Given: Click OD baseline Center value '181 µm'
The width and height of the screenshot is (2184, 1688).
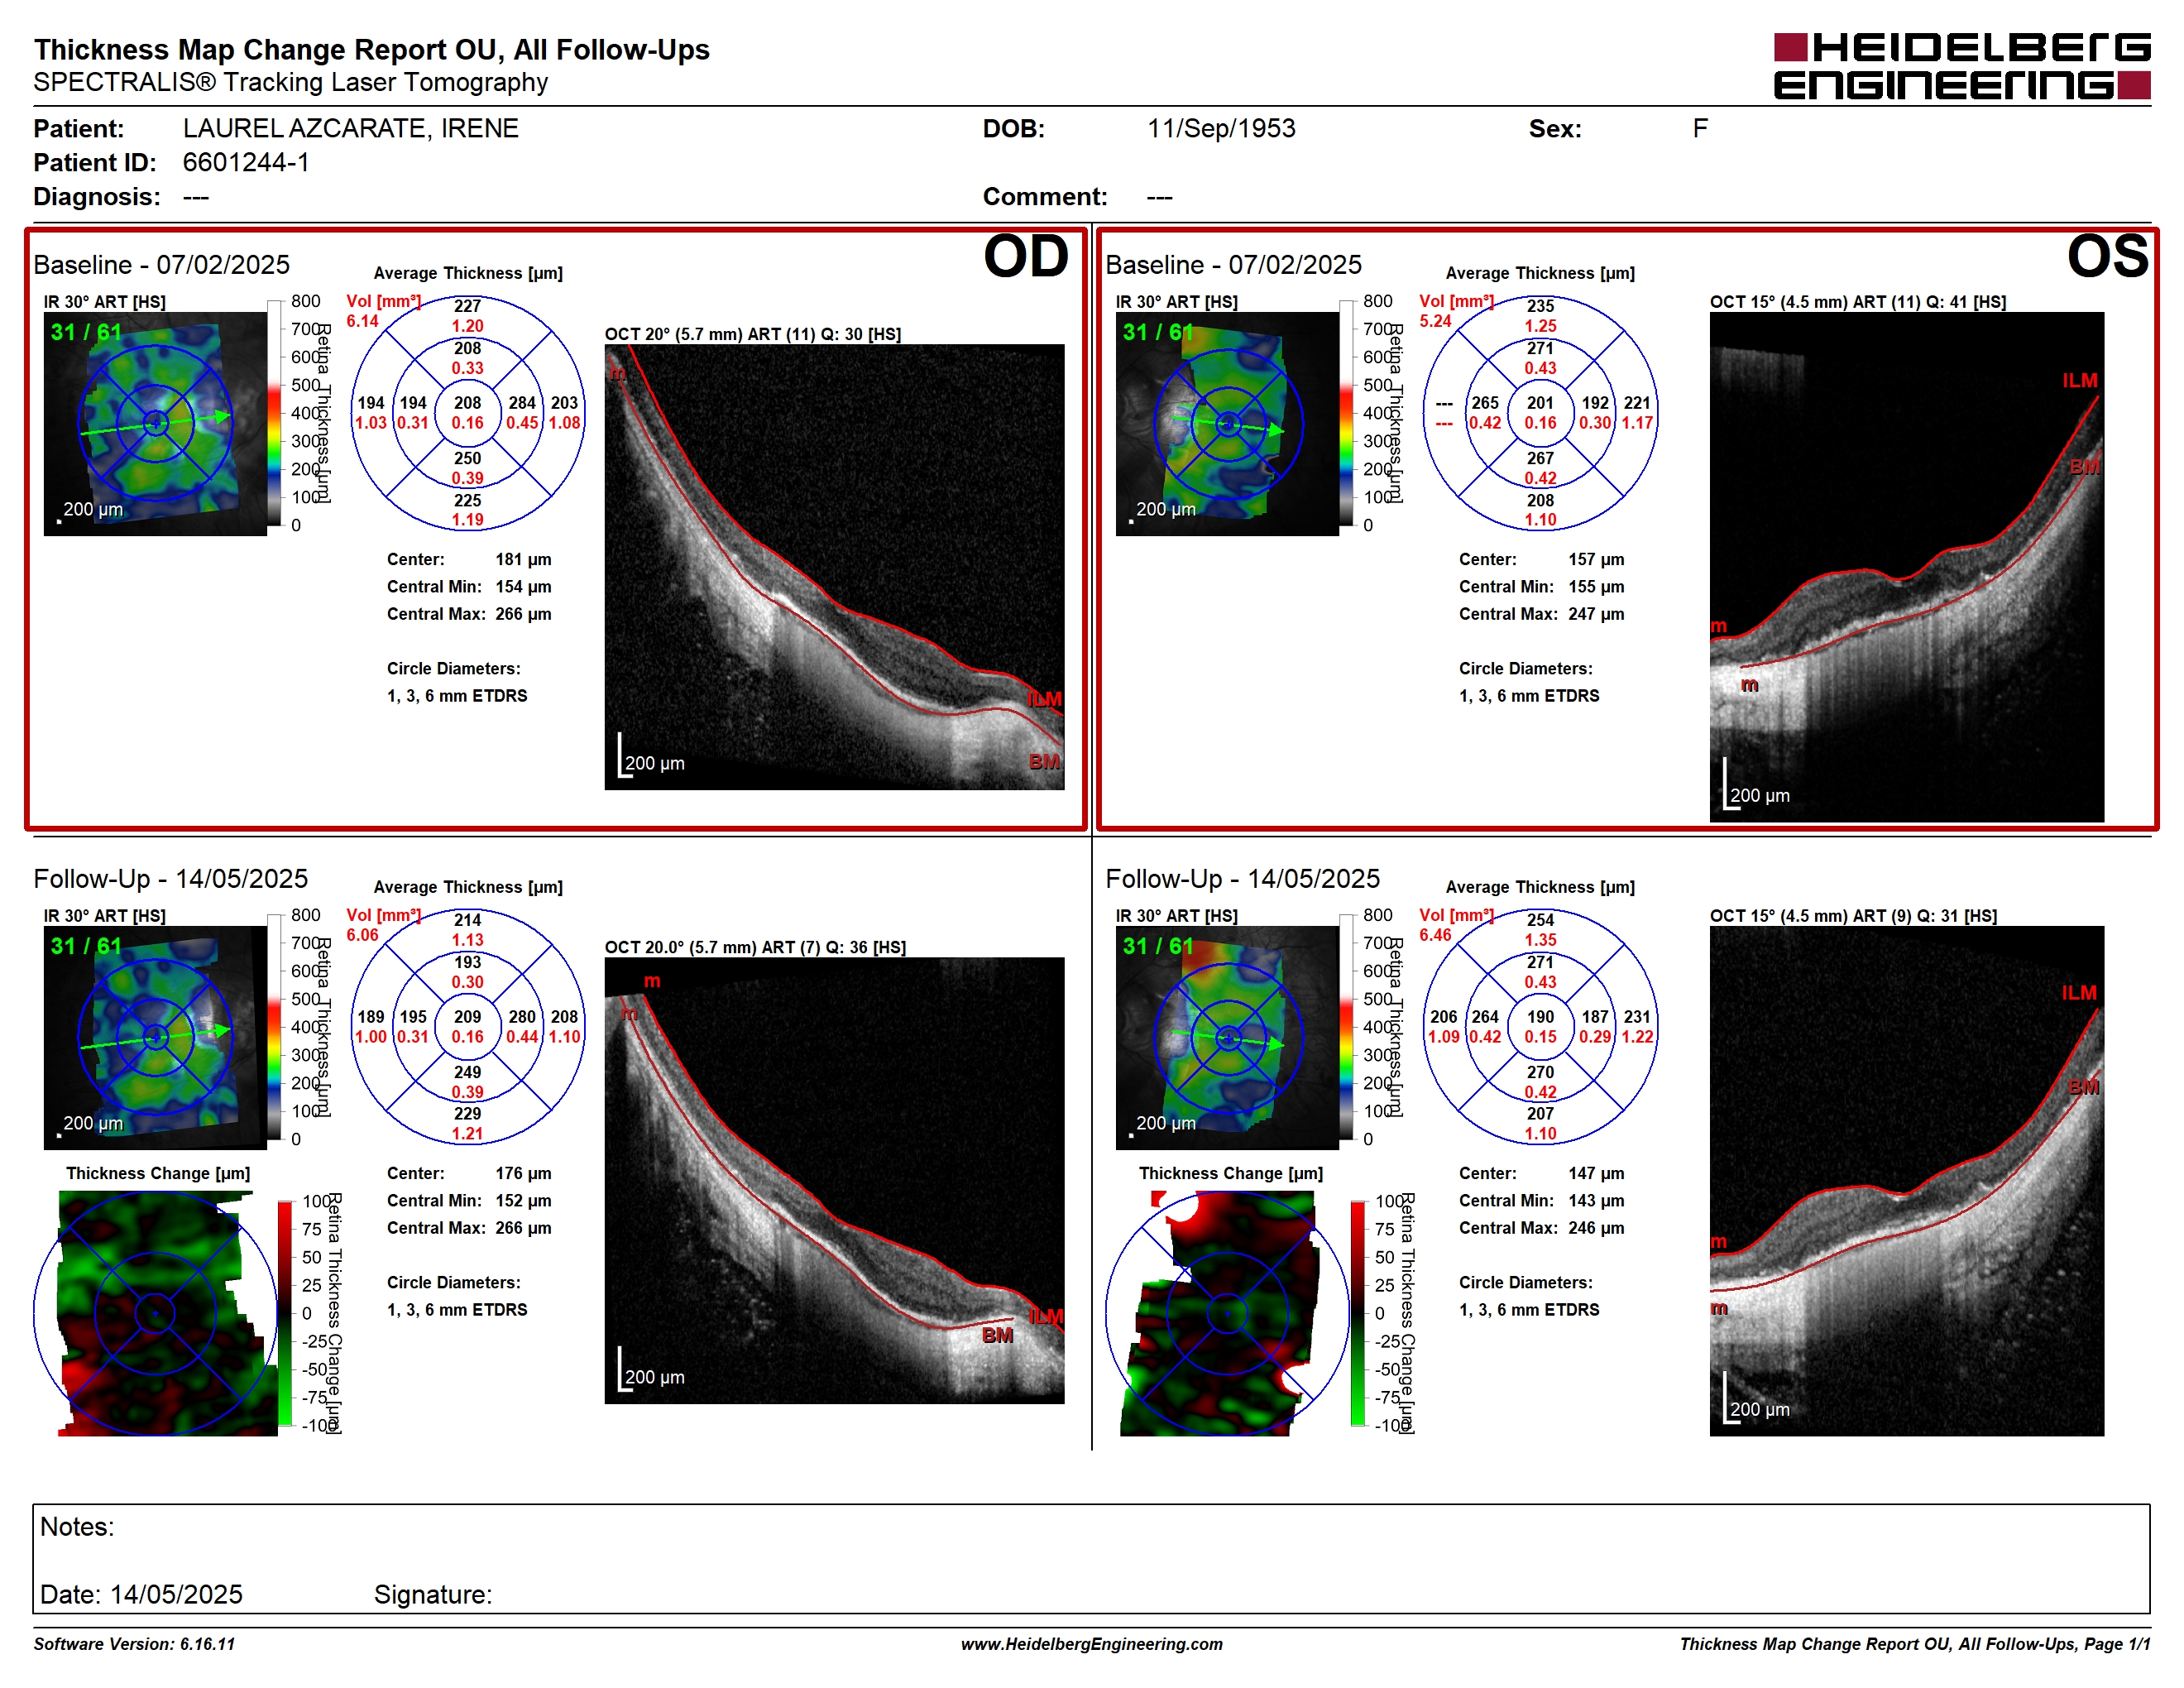Looking at the screenshot, I should [x=523, y=559].
